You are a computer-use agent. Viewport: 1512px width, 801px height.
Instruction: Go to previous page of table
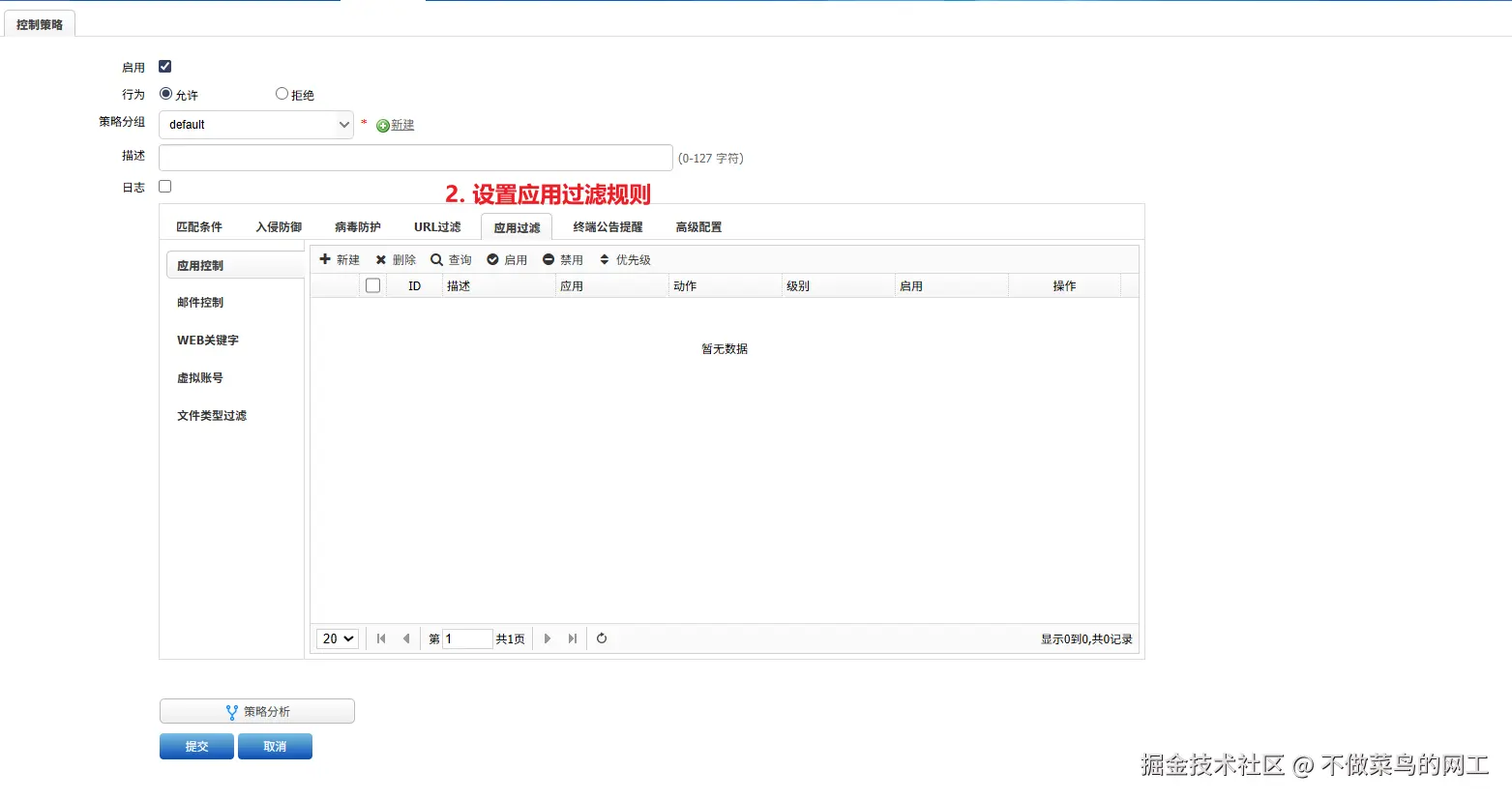406,638
